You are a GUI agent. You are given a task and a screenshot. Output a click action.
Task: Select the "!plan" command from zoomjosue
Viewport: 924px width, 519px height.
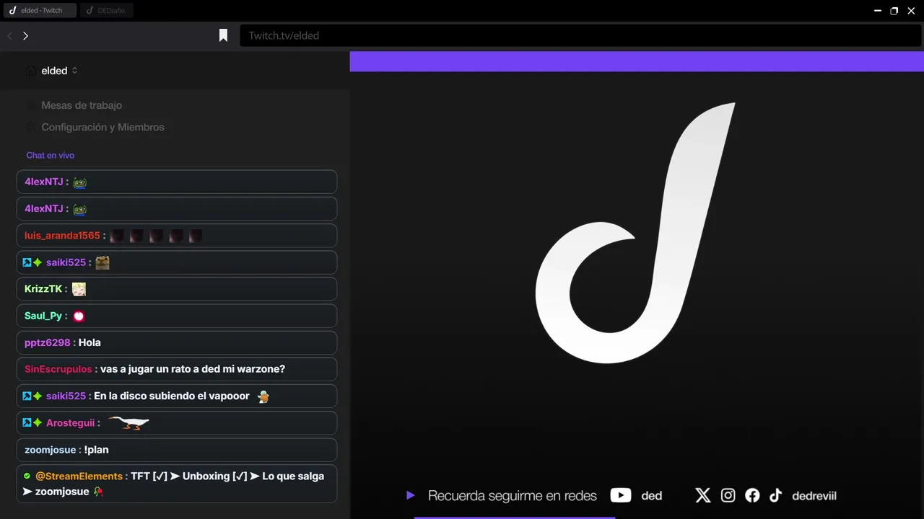coord(96,450)
